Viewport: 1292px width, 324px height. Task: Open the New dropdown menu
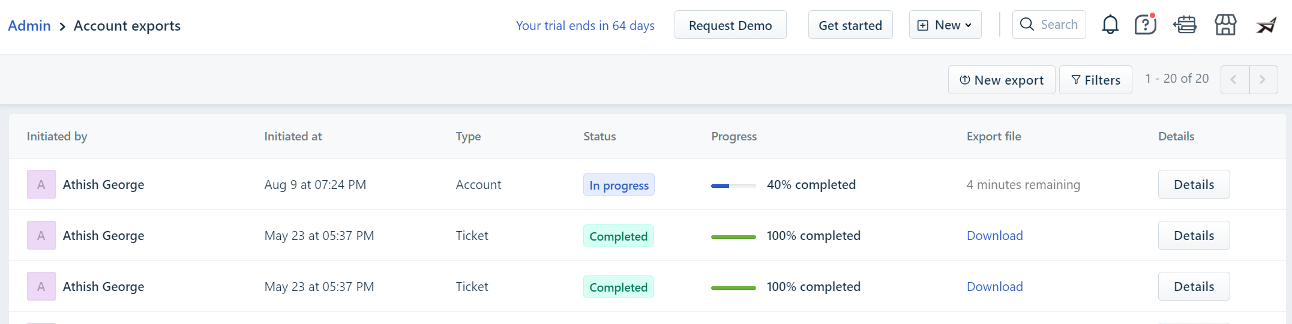click(945, 25)
